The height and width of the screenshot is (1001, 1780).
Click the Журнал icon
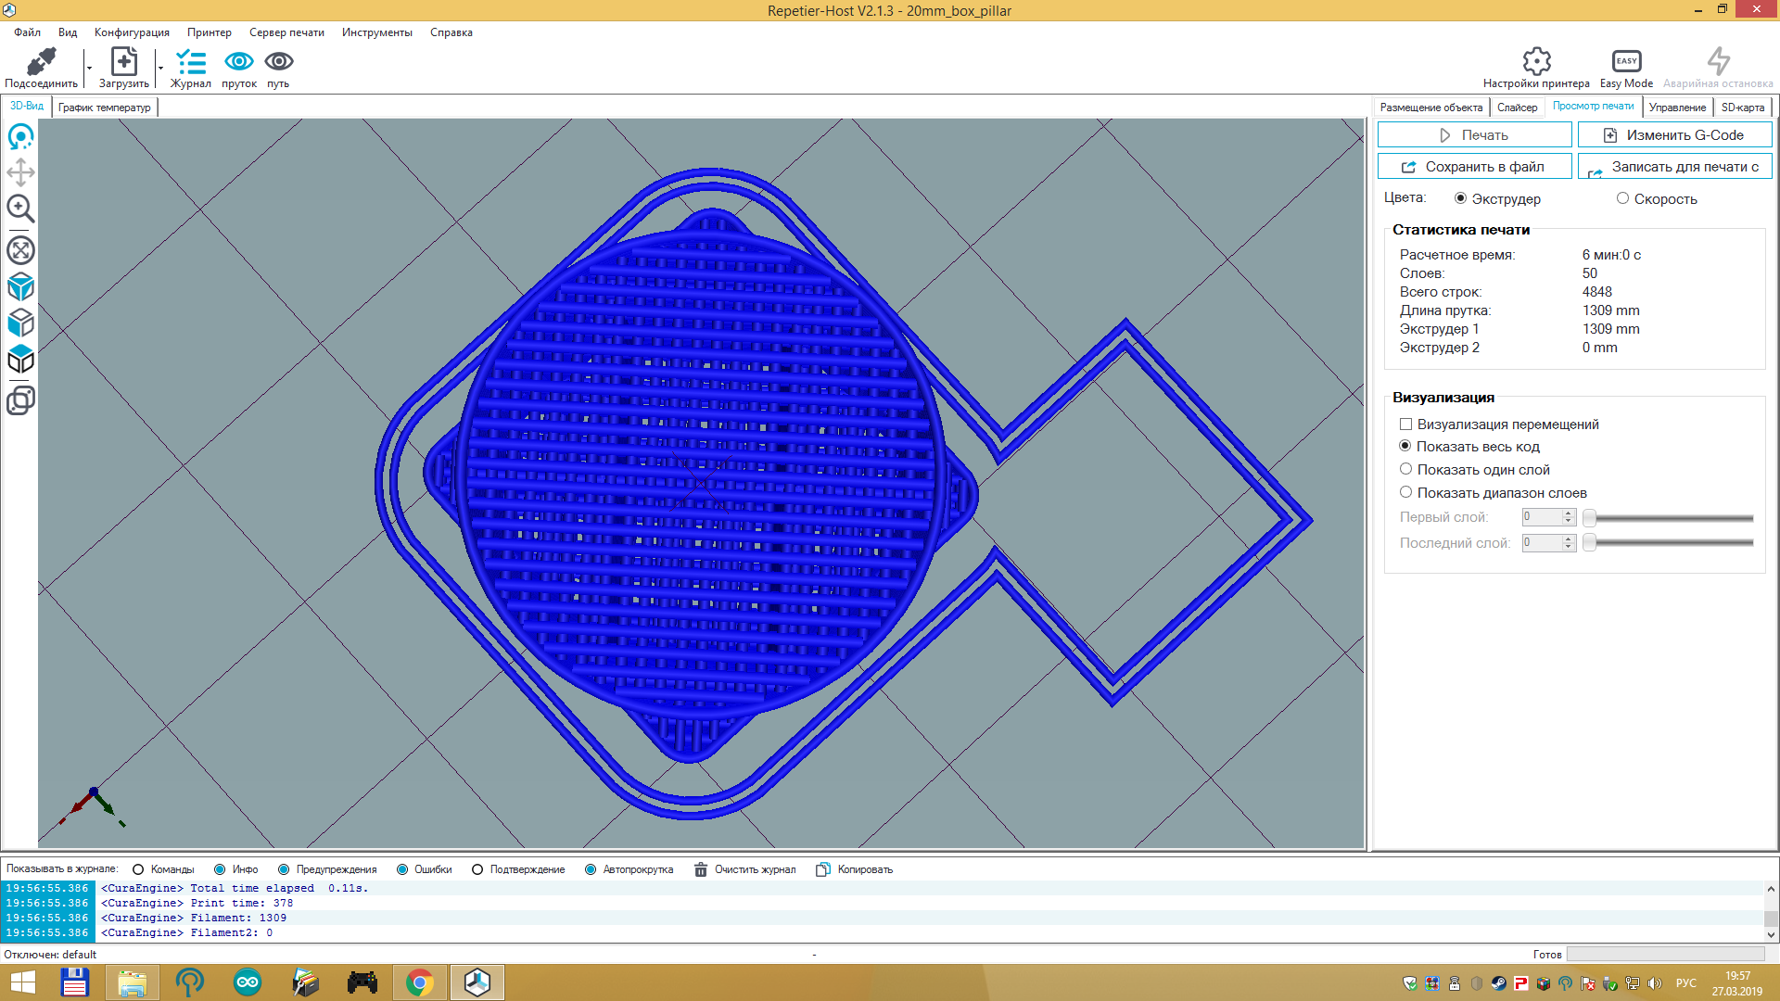tap(191, 66)
